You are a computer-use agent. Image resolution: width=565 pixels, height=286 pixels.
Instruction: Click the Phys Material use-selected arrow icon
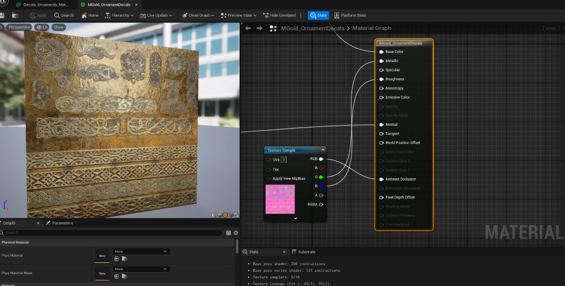click(116, 258)
